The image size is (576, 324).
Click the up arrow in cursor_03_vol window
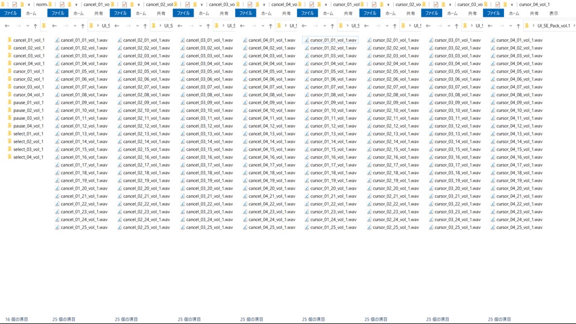(x=456, y=26)
